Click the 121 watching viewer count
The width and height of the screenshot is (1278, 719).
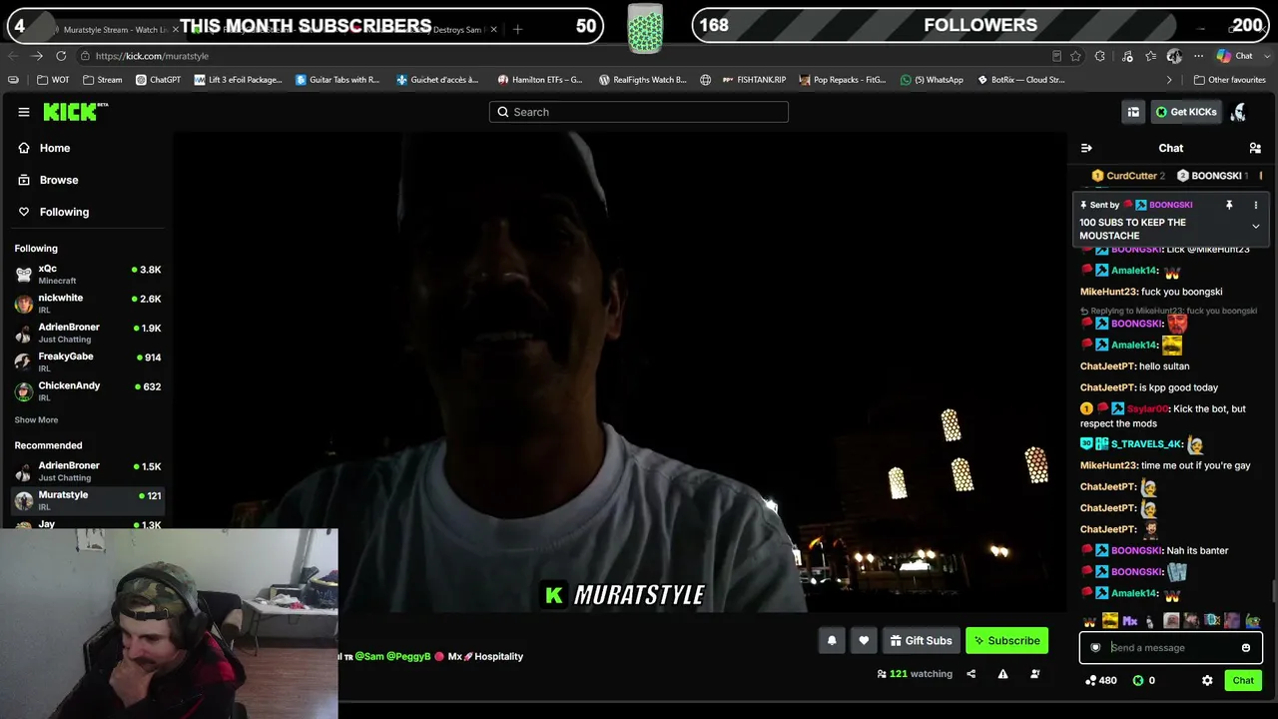click(x=915, y=674)
